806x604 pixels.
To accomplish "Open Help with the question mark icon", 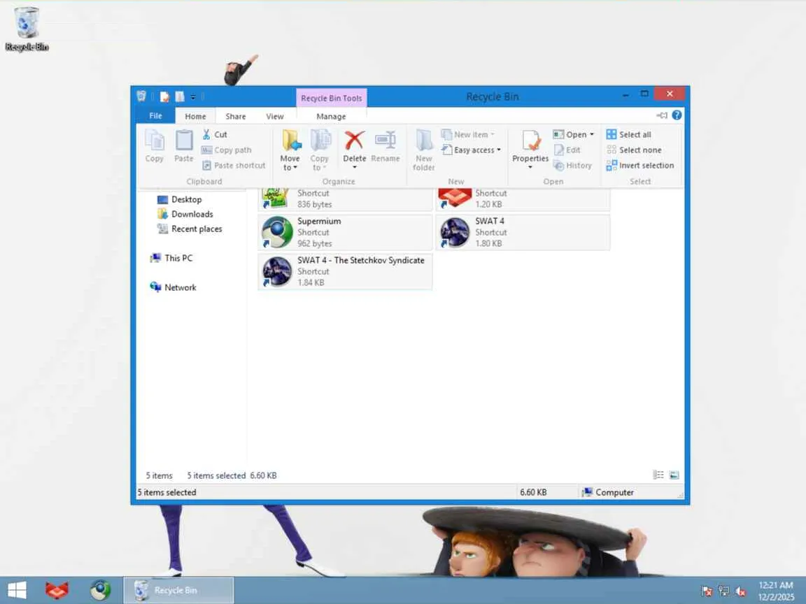I will point(677,115).
